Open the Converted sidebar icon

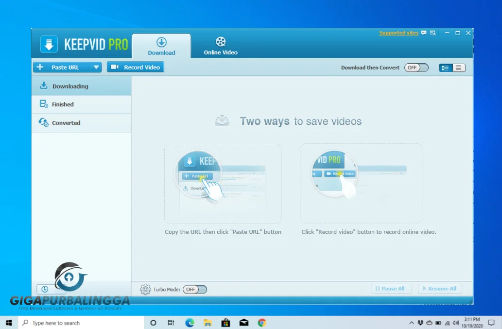43,123
